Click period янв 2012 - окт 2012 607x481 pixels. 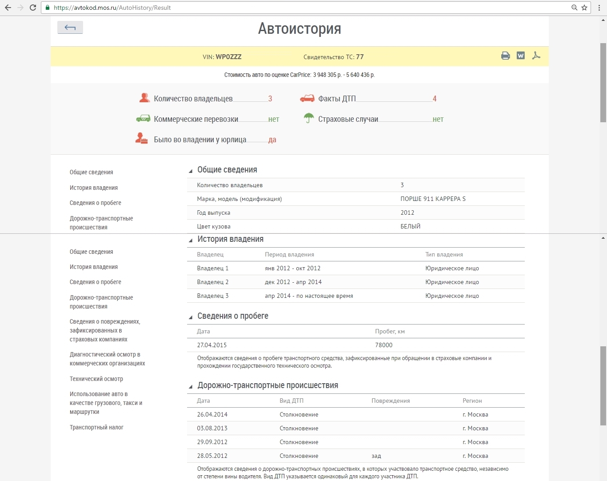[x=292, y=268]
